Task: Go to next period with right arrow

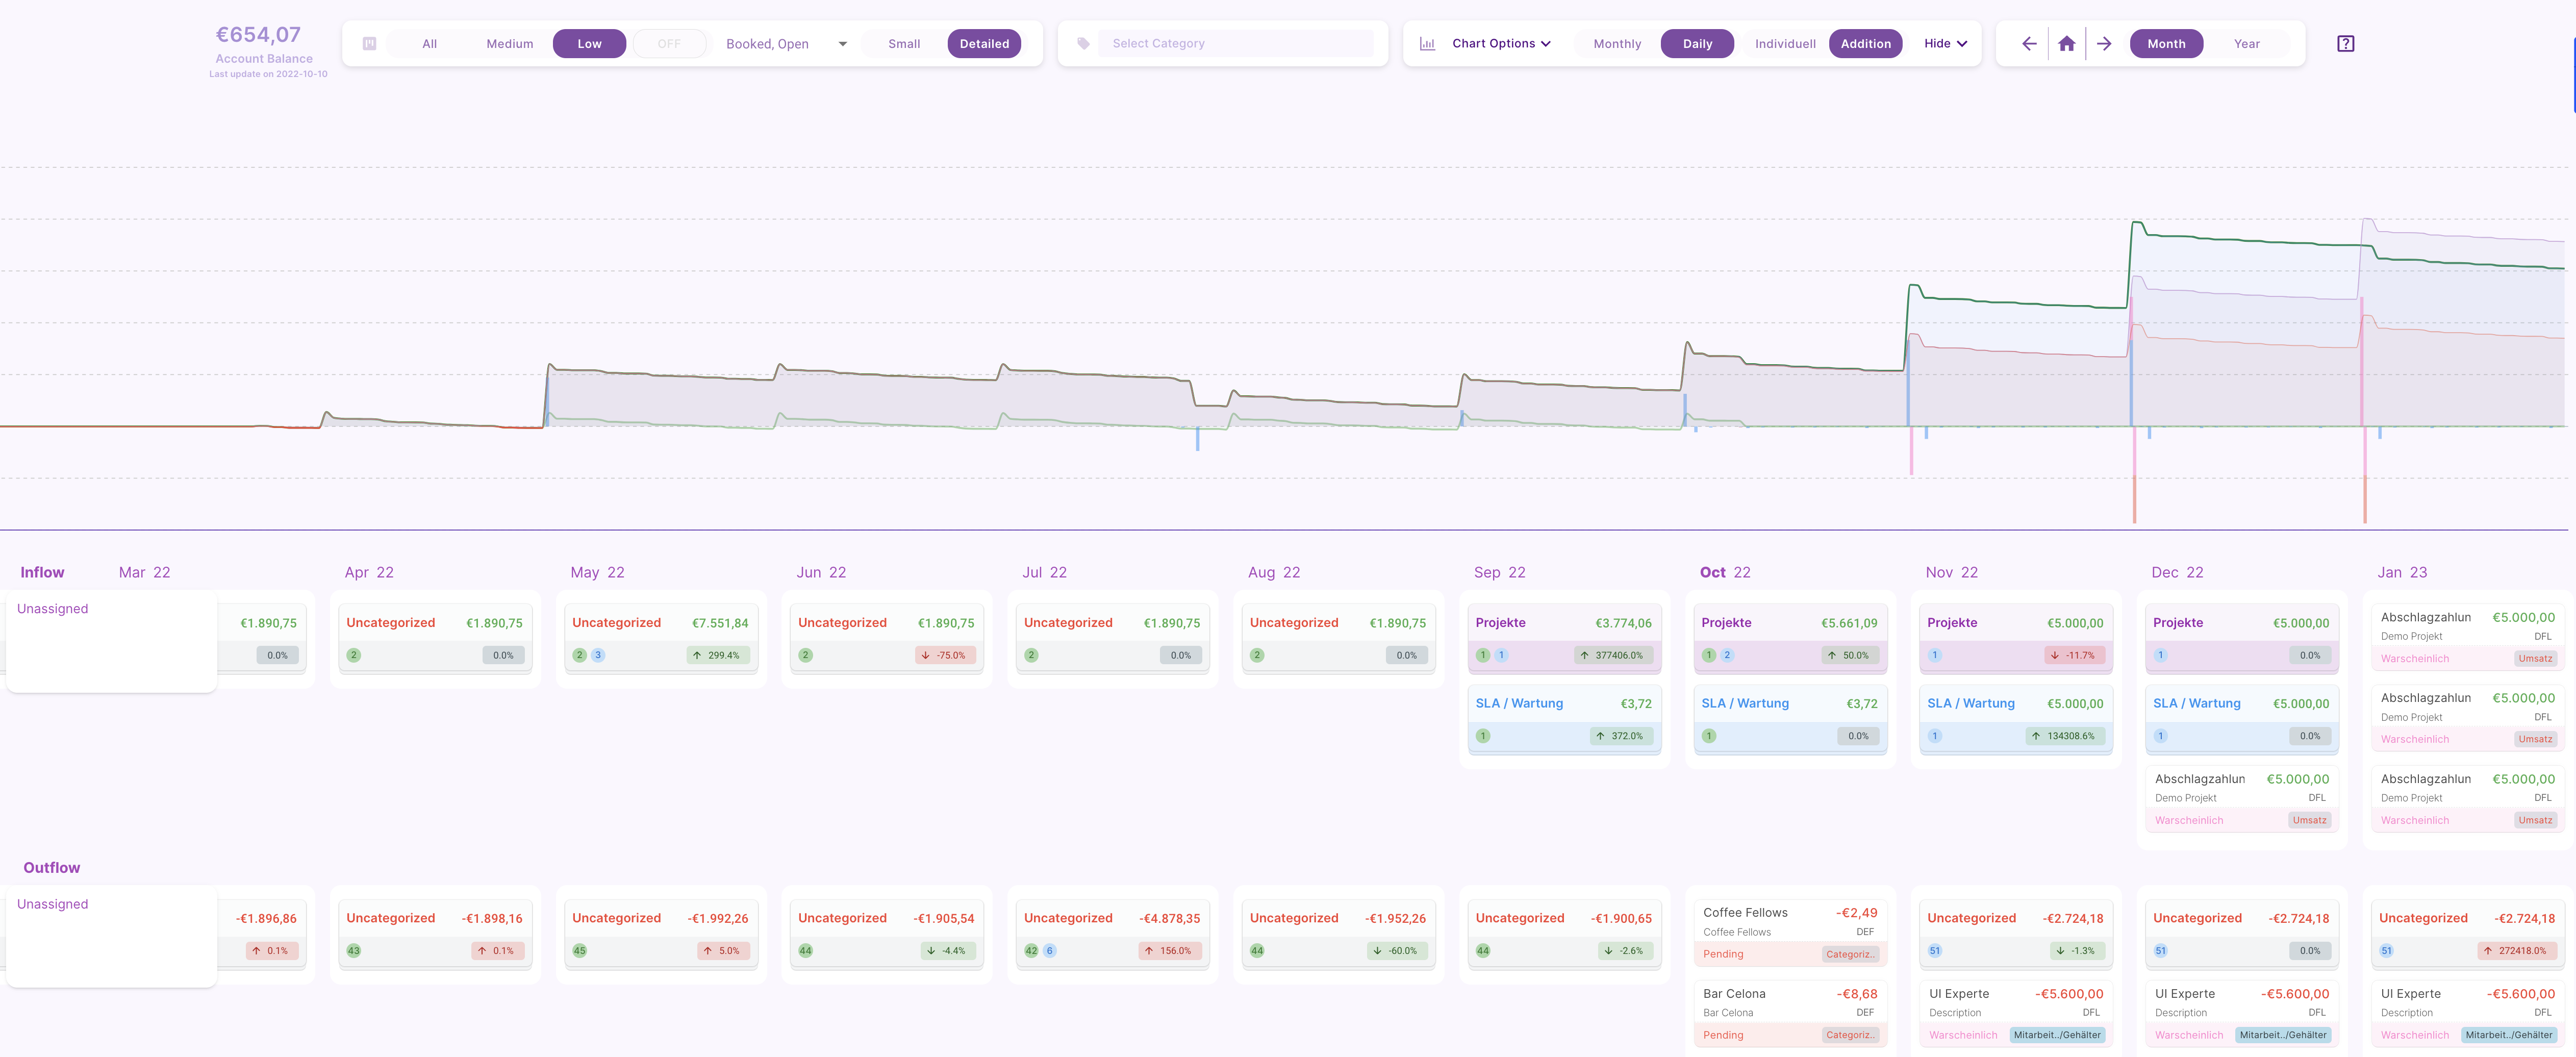Action: (x=2104, y=44)
